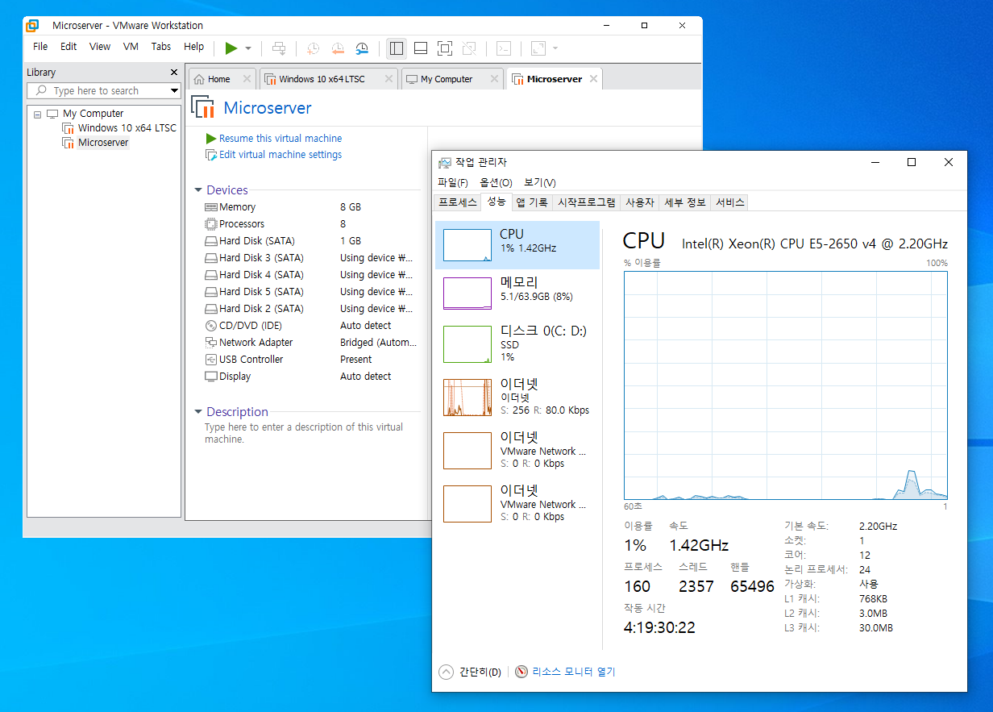Click 간단히(D) fewer details button

pyautogui.click(x=471, y=672)
